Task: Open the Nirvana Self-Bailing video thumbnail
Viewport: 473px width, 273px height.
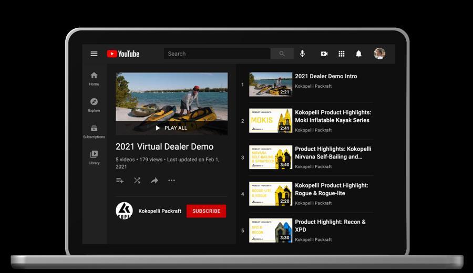Action: coord(271,157)
